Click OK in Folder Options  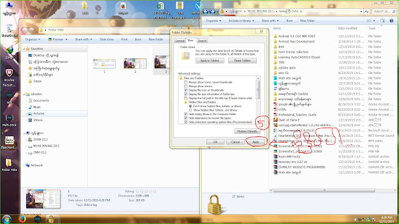coord(215,142)
